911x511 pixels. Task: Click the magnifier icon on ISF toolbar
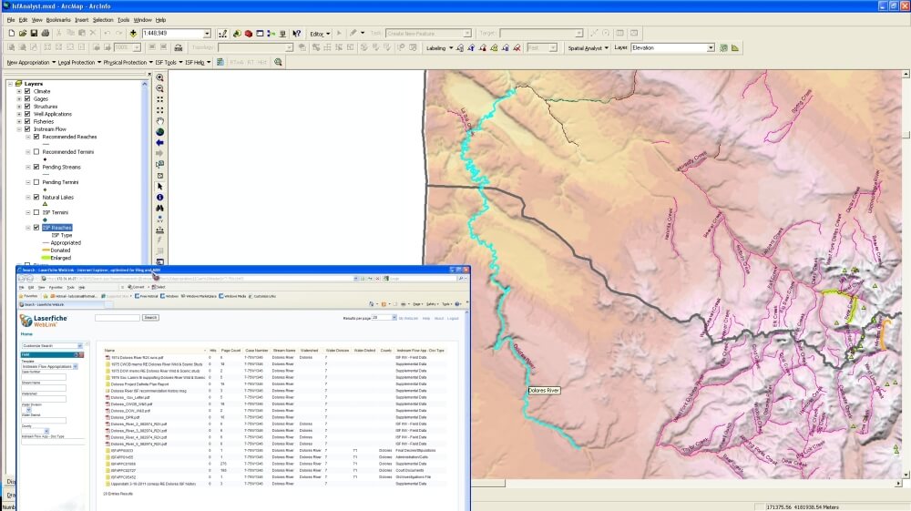point(278,62)
